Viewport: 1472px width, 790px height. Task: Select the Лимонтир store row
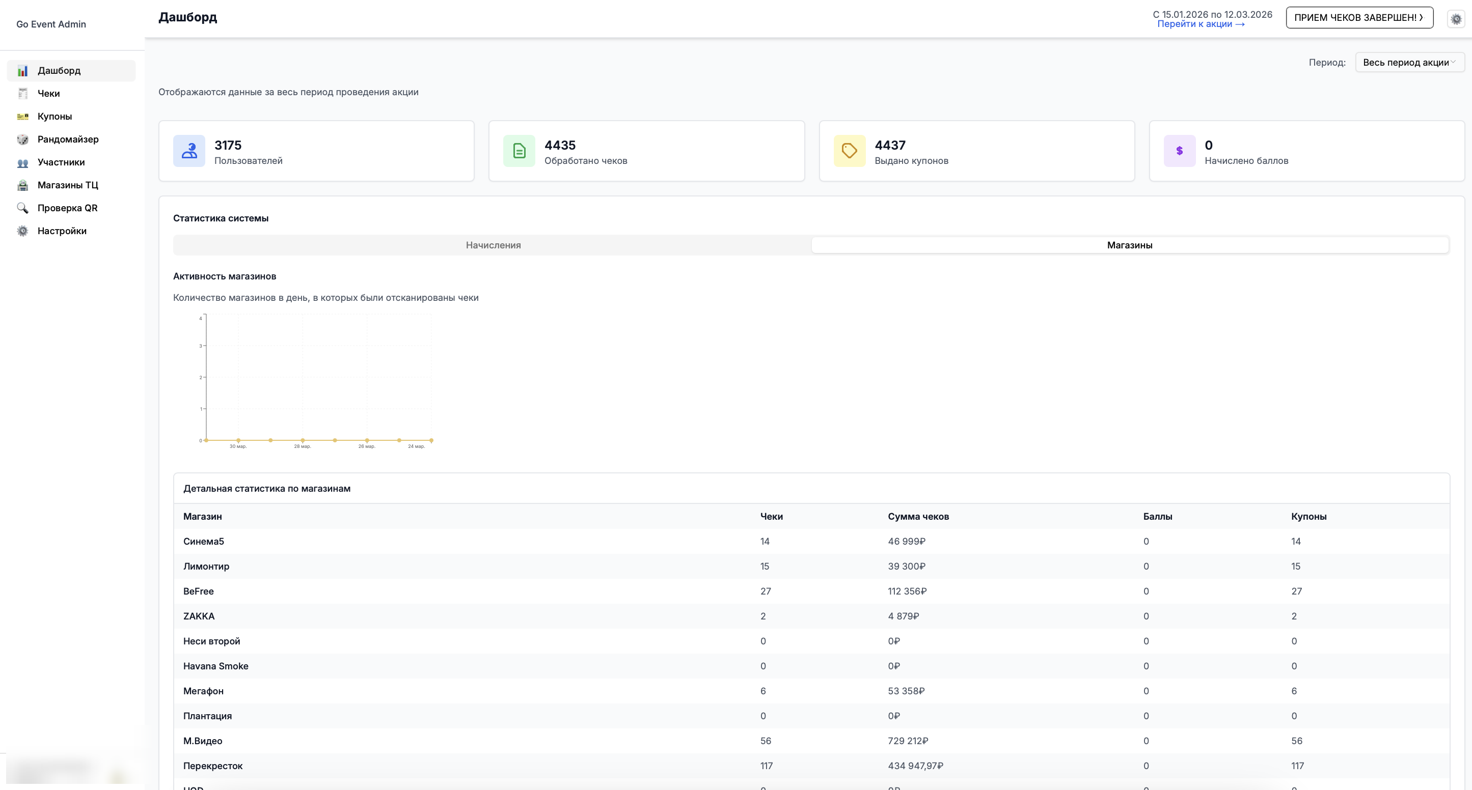pyautogui.click(x=811, y=567)
